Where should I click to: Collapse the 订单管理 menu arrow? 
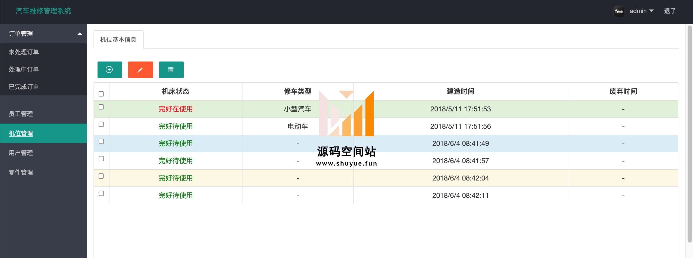[x=80, y=34]
